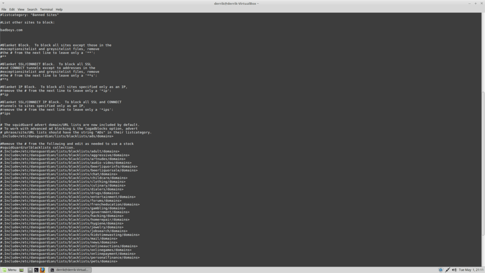The width and height of the screenshot is (485, 273).
Task: Open the network connection tray icon
Action: pos(448,270)
